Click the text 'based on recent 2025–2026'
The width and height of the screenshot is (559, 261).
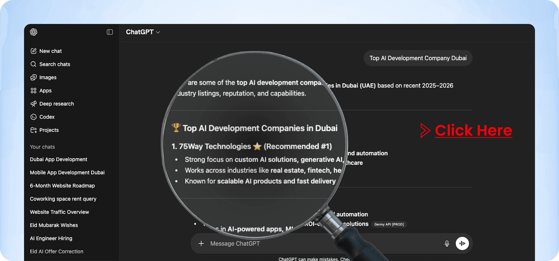(415, 85)
